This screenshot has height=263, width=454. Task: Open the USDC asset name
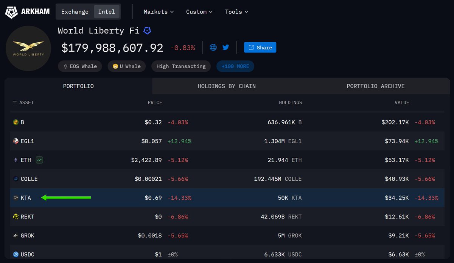[x=28, y=254]
